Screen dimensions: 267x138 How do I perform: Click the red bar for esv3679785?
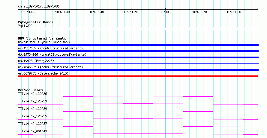coord(138,76)
